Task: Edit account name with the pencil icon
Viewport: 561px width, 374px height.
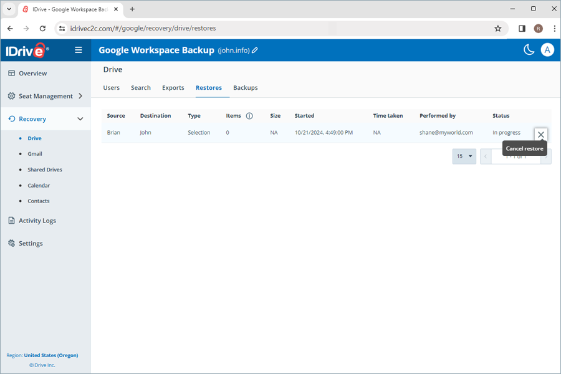Action: pyautogui.click(x=255, y=50)
